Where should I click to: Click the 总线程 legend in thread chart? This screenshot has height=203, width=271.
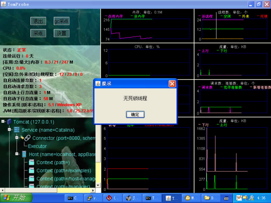tap(206, 16)
